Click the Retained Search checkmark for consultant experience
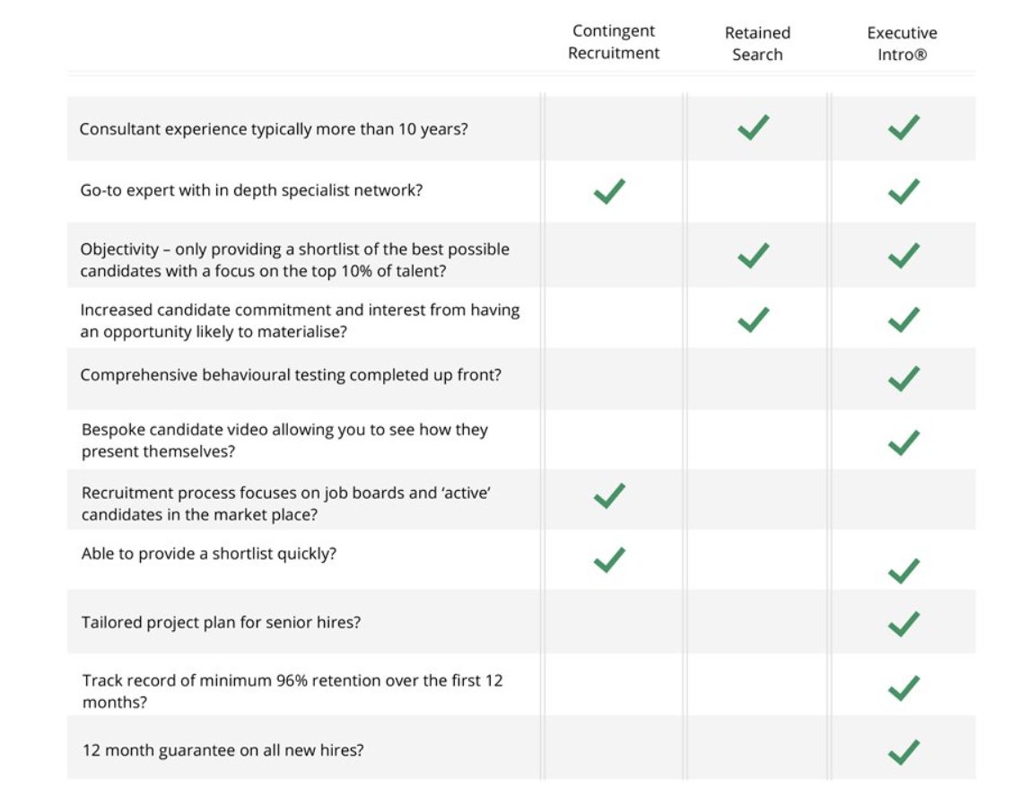This screenshot has height=796, width=1021. click(x=753, y=128)
